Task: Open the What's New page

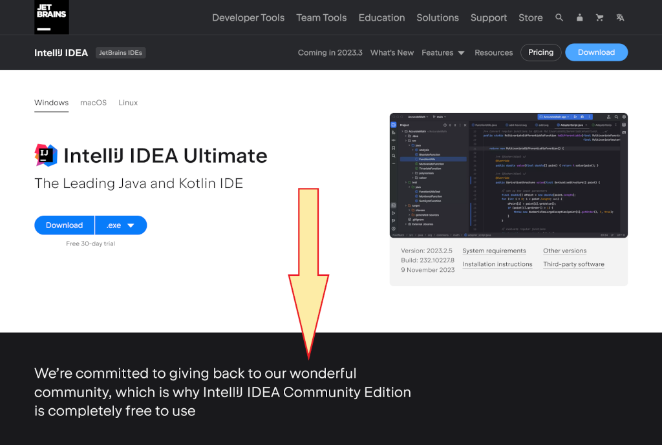Action: pyautogui.click(x=392, y=53)
